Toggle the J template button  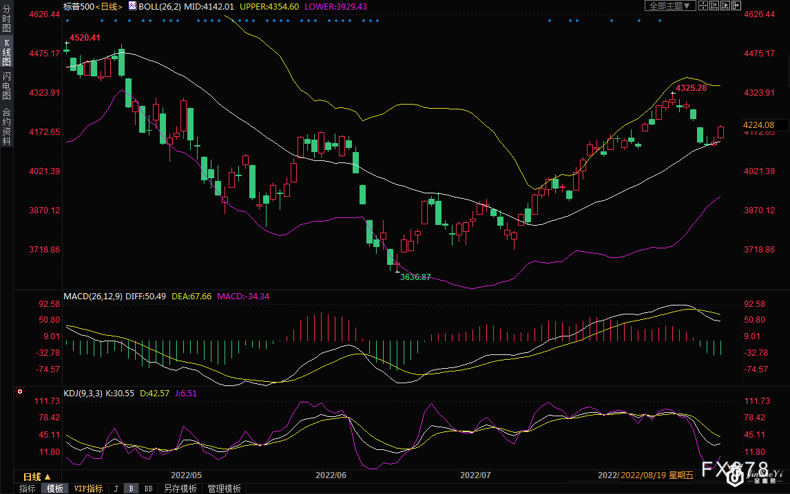(116, 488)
